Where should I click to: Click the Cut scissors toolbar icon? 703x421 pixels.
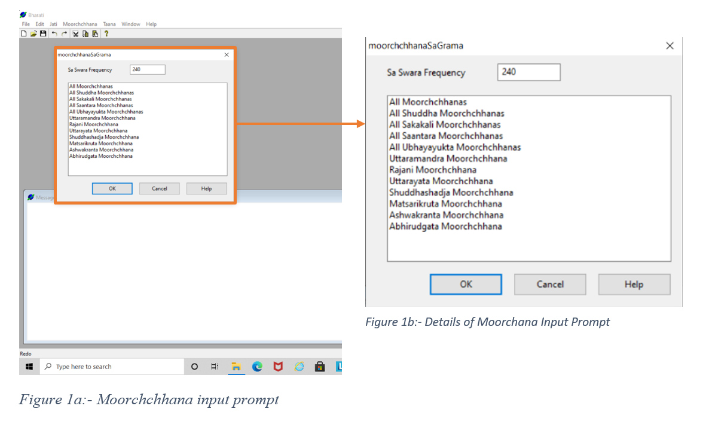coord(76,34)
